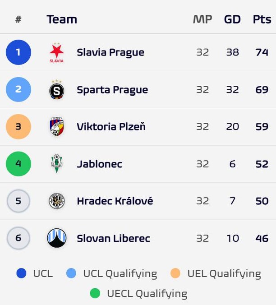This screenshot has height=305, width=276.
Task: Click the Viktoria Plzeň club crest
Action: [56, 126]
